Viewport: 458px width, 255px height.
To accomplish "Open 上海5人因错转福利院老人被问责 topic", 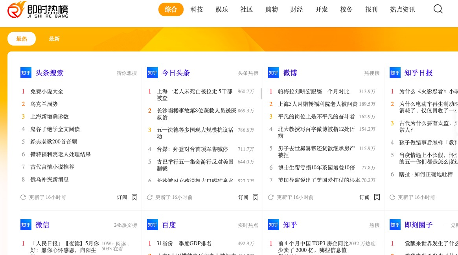I will tap(318, 104).
